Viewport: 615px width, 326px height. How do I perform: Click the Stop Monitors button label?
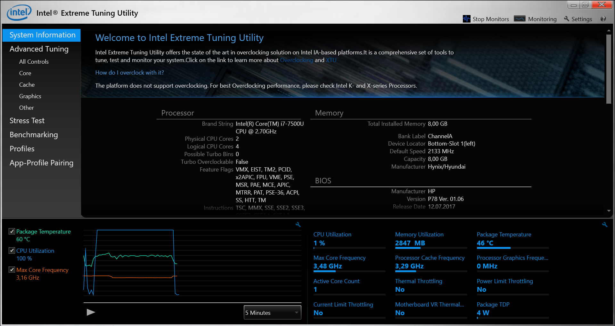point(491,19)
